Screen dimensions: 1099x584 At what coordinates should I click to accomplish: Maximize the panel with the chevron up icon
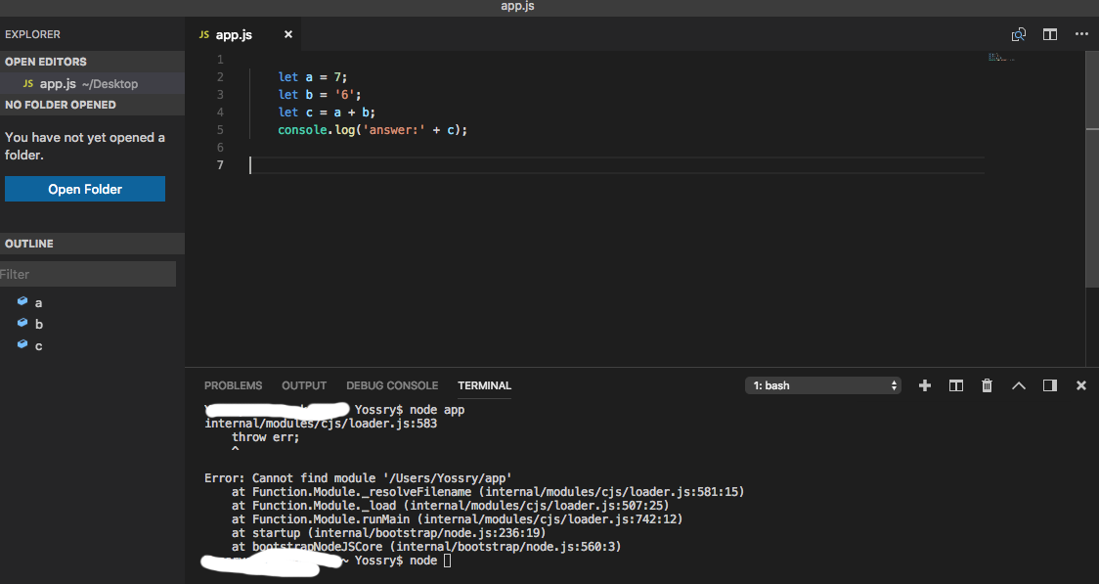(x=1019, y=385)
